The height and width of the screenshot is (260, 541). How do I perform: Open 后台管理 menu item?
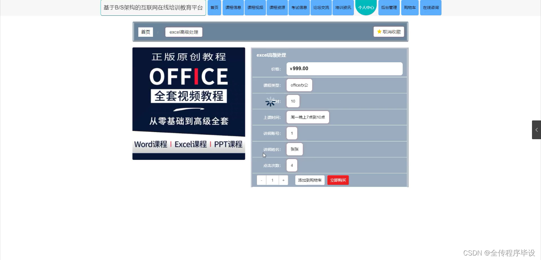click(389, 8)
